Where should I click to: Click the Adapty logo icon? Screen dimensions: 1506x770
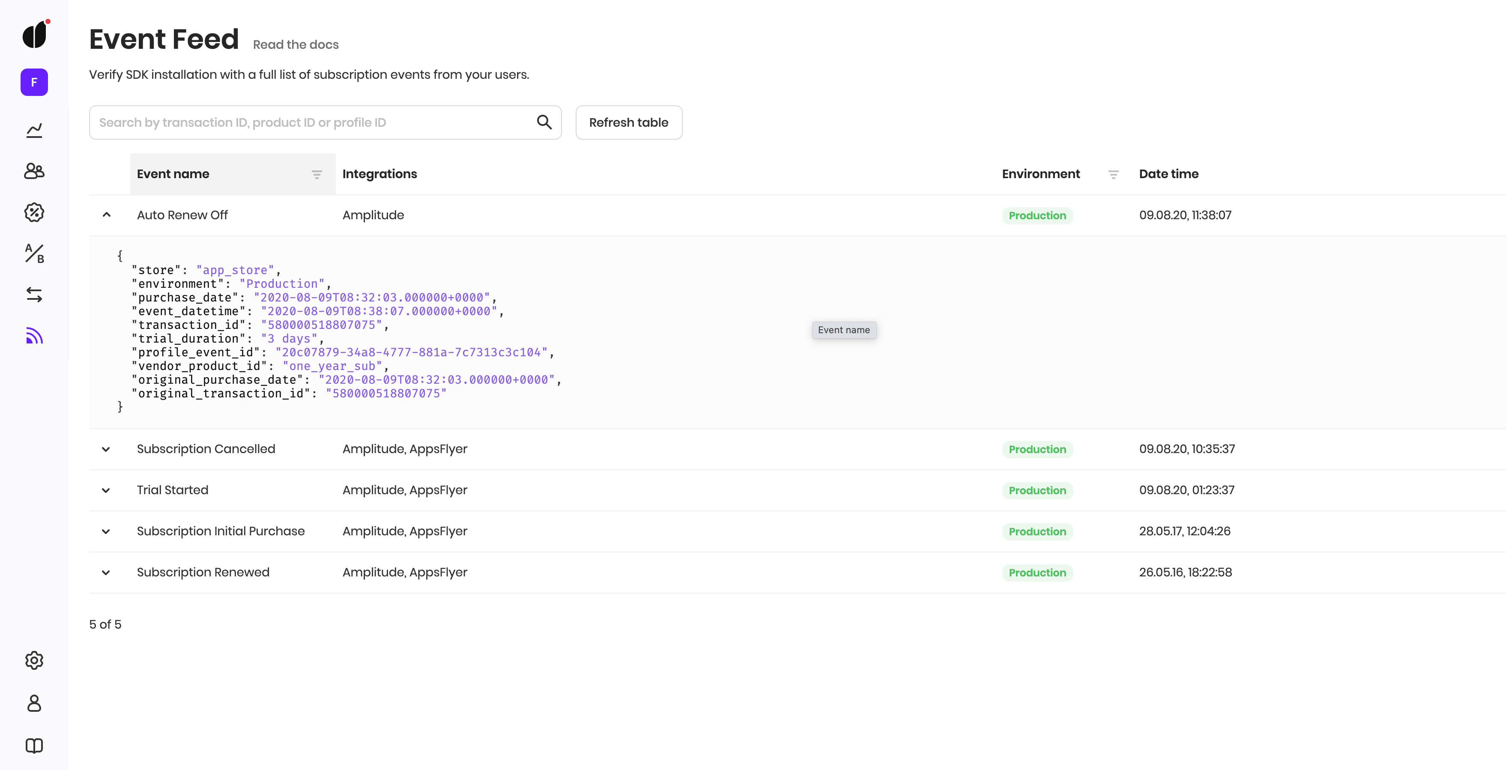(x=35, y=35)
